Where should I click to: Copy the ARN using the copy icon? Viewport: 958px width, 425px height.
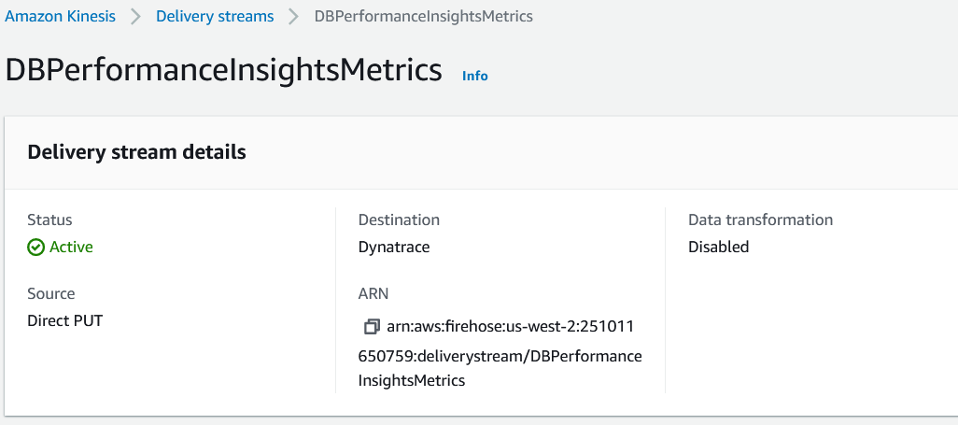click(x=372, y=326)
